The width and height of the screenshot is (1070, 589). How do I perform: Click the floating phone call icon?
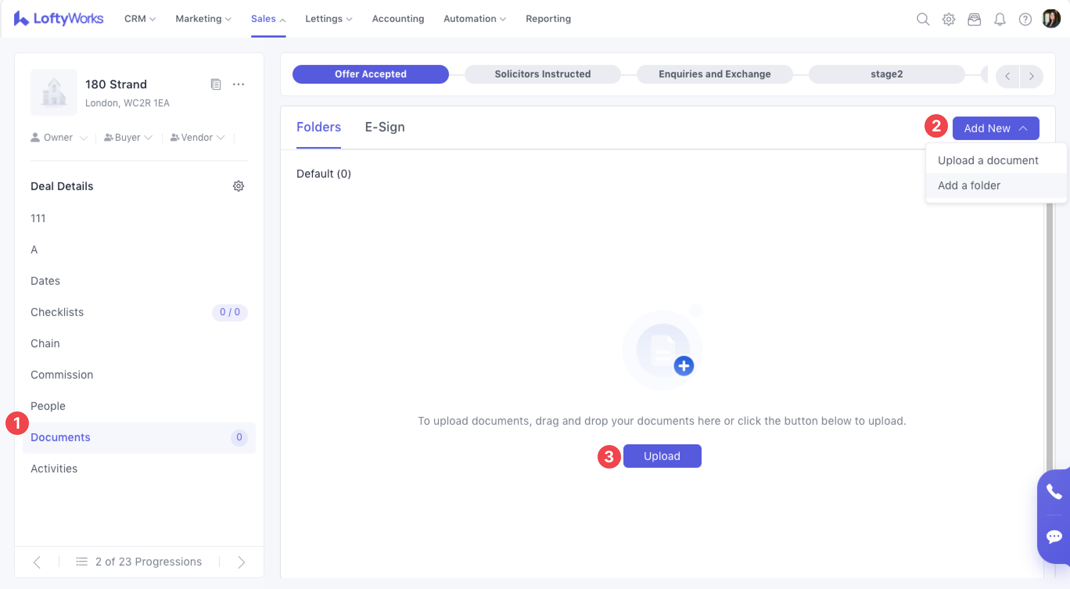pos(1054,492)
